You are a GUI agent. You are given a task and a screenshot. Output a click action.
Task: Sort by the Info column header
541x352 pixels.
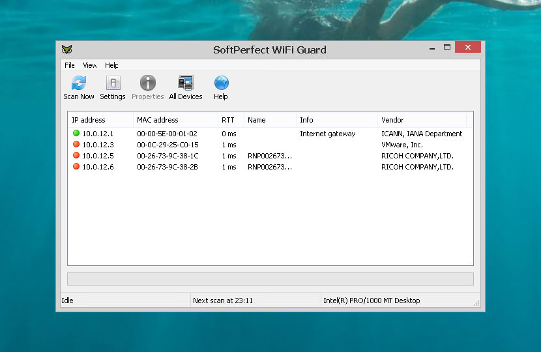[x=336, y=120]
